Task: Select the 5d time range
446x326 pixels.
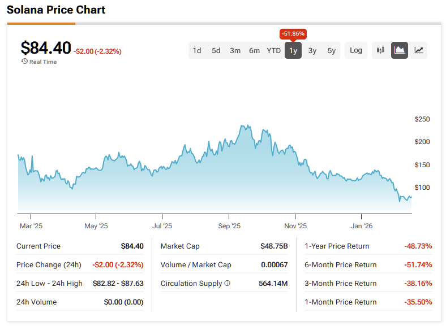Action: (x=216, y=50)
